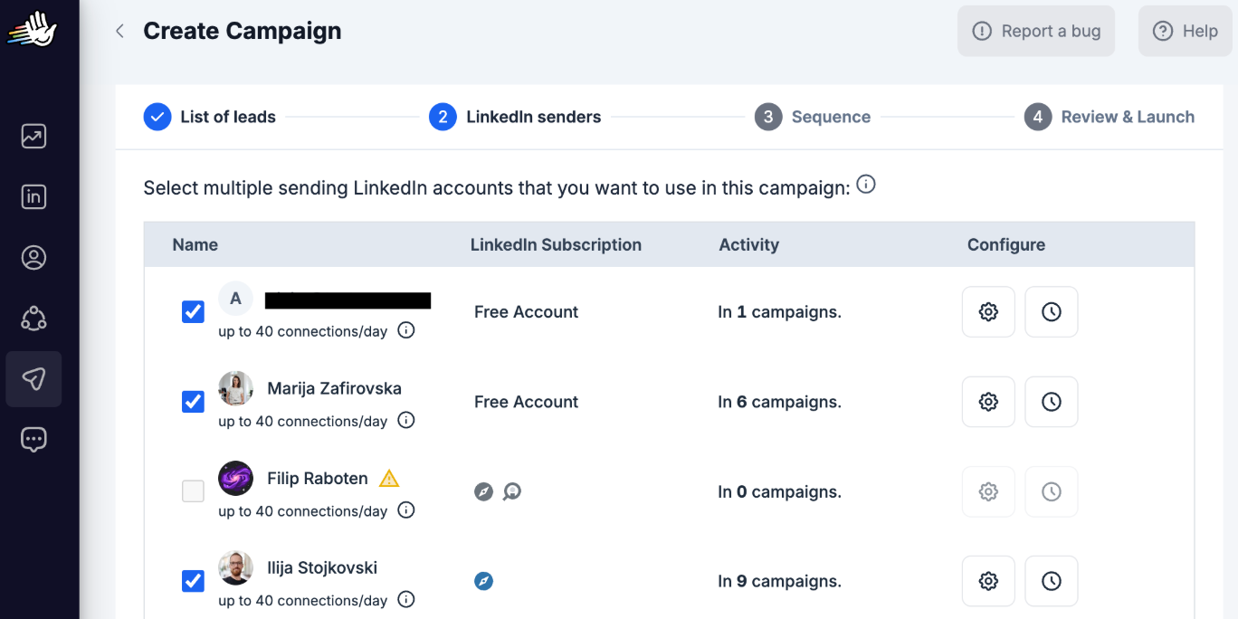Screen dimensions: 1238x619
Task: Click the hand logo at top left
Action: point(33,29)
